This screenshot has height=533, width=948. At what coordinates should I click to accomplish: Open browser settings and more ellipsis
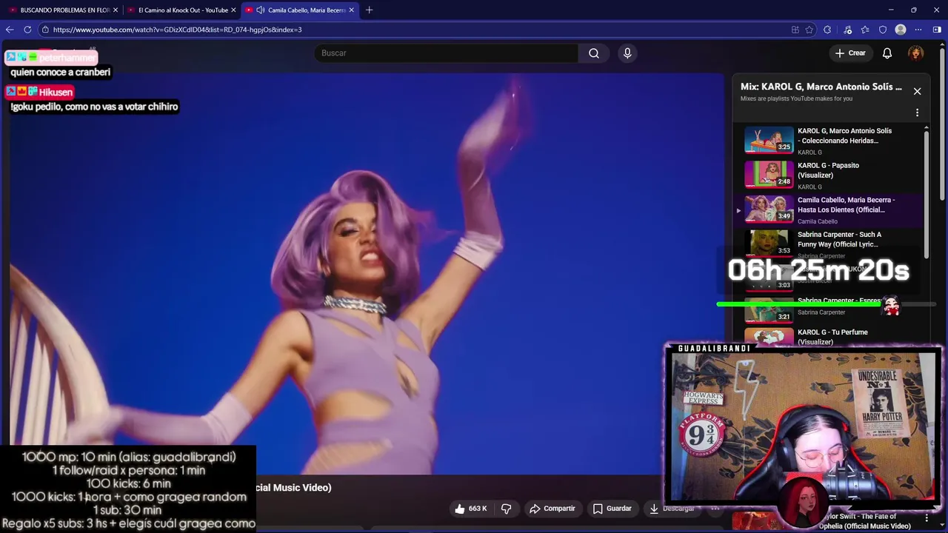click(918, 30)
